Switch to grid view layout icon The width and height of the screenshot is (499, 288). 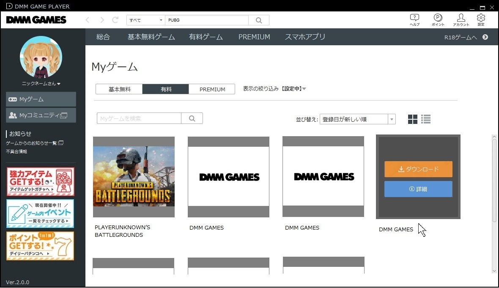click(x=412, y=119)
